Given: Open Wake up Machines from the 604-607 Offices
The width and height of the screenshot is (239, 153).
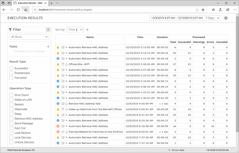Looking at the screenshot, I should 95,109.
